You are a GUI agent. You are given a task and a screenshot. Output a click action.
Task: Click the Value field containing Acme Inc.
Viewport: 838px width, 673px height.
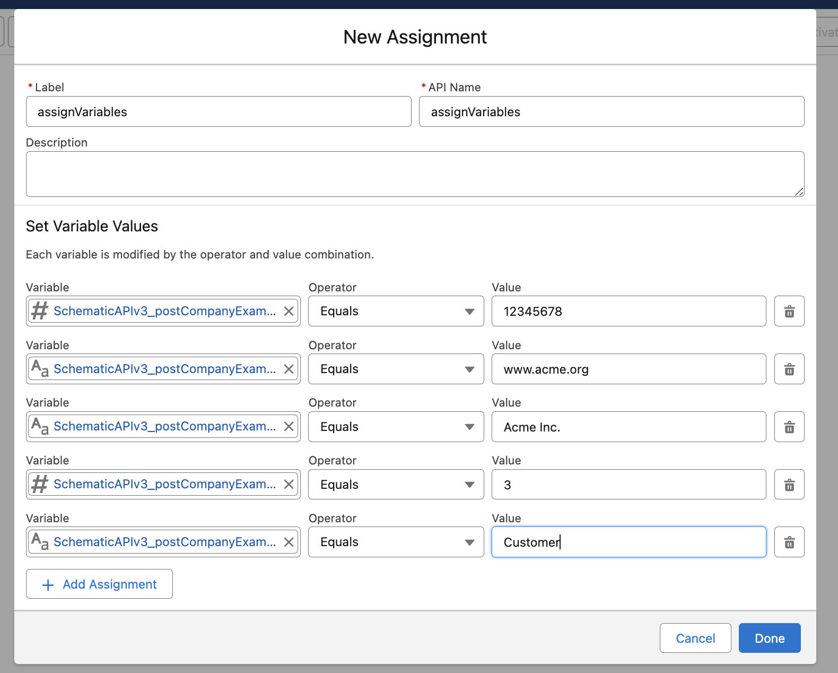pyautogui.click(x=629, y=427)
